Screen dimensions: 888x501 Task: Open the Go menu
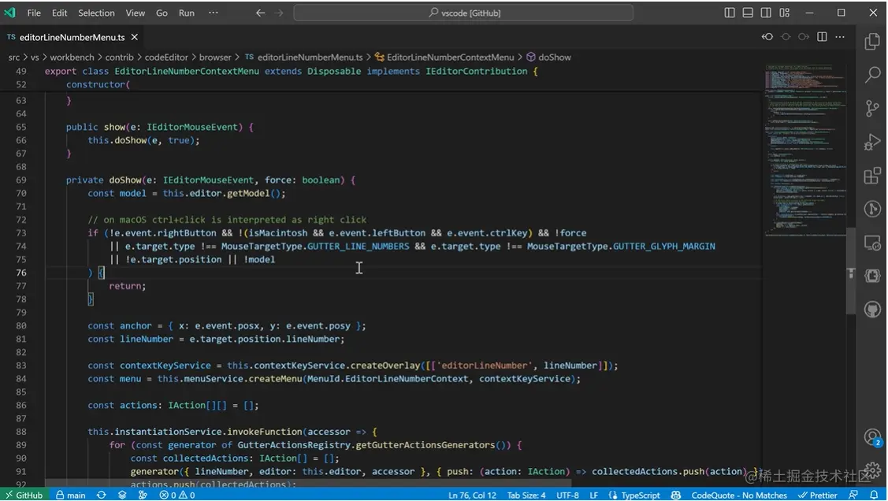pos(162,13)
